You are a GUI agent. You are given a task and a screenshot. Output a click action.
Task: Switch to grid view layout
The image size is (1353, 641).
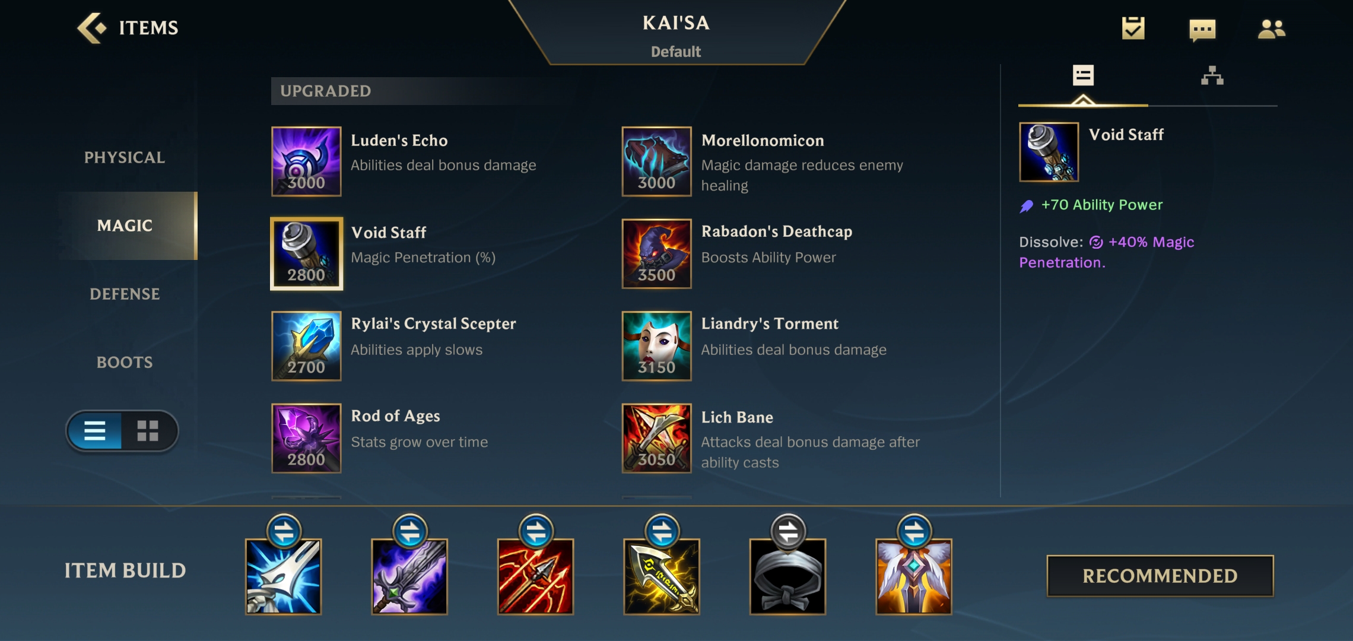tap(148, 431)
